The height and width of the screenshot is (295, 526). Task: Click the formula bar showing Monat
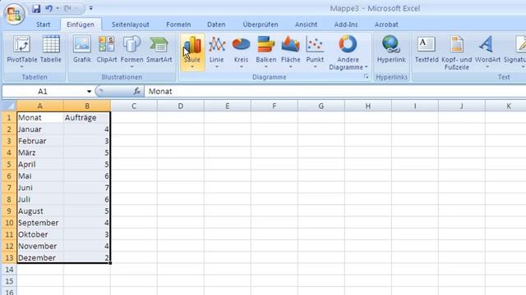[335, 91]
